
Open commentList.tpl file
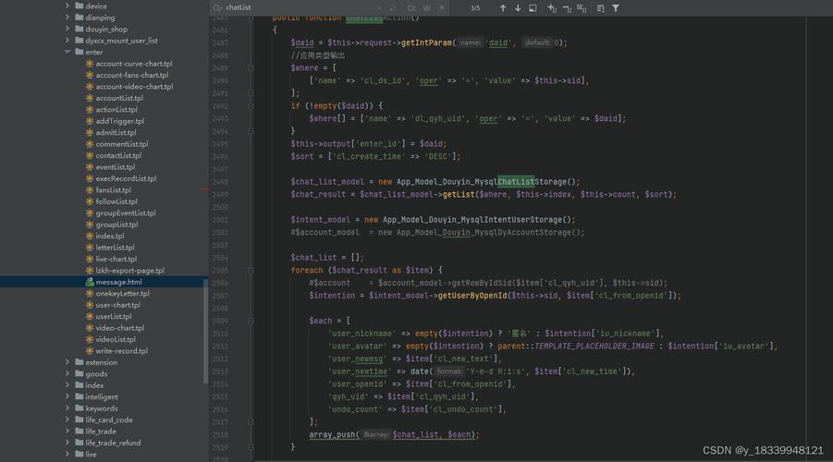[122, 144]
